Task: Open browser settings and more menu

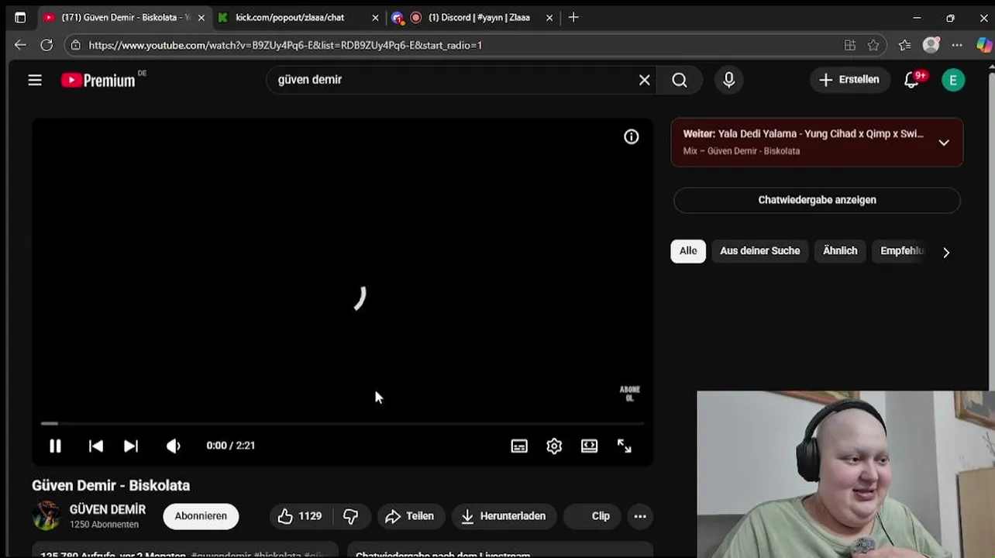Action: click(957, 45)
